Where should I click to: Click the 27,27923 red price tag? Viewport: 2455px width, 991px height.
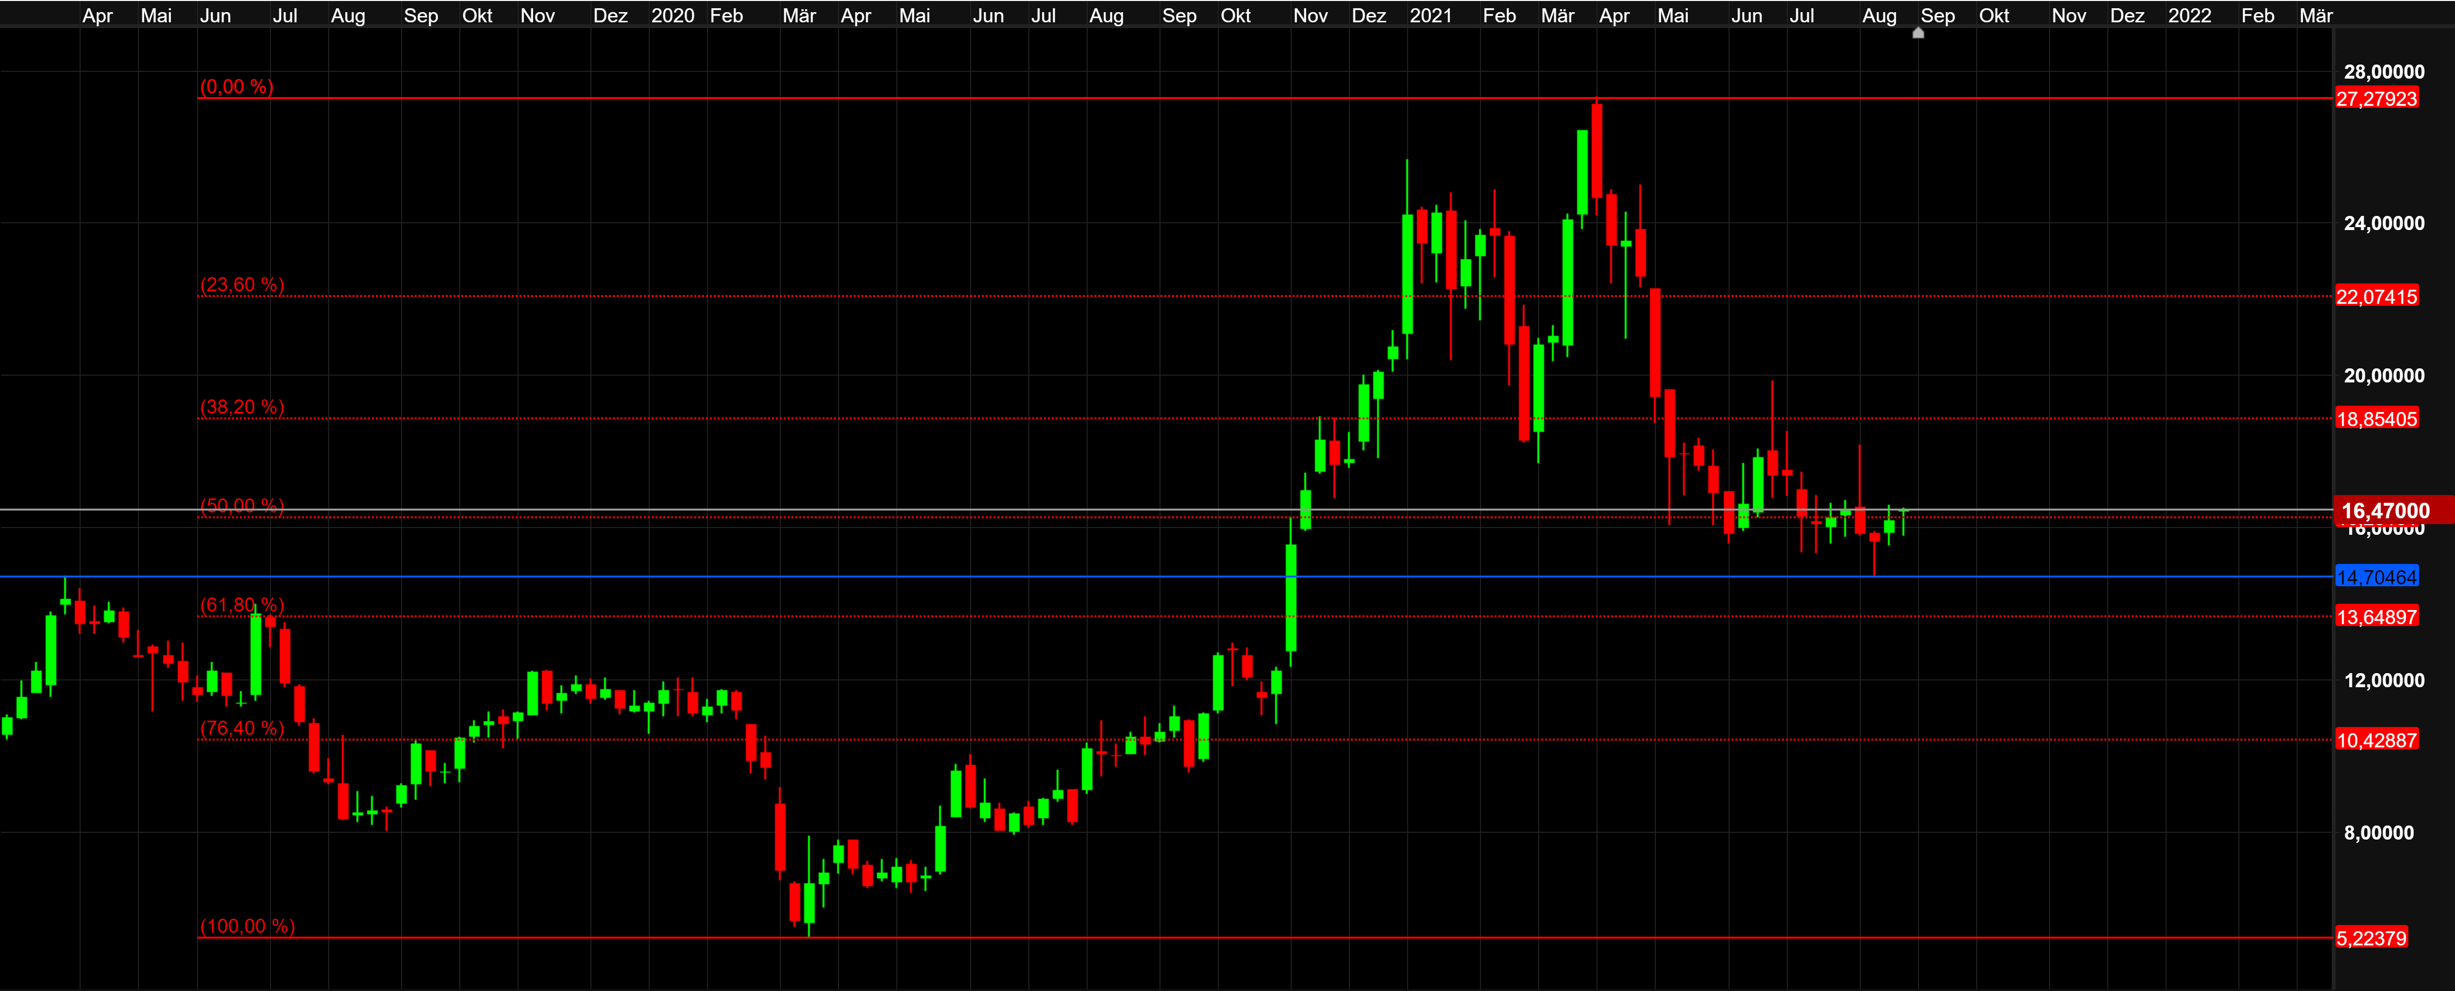pos(2376,99)
